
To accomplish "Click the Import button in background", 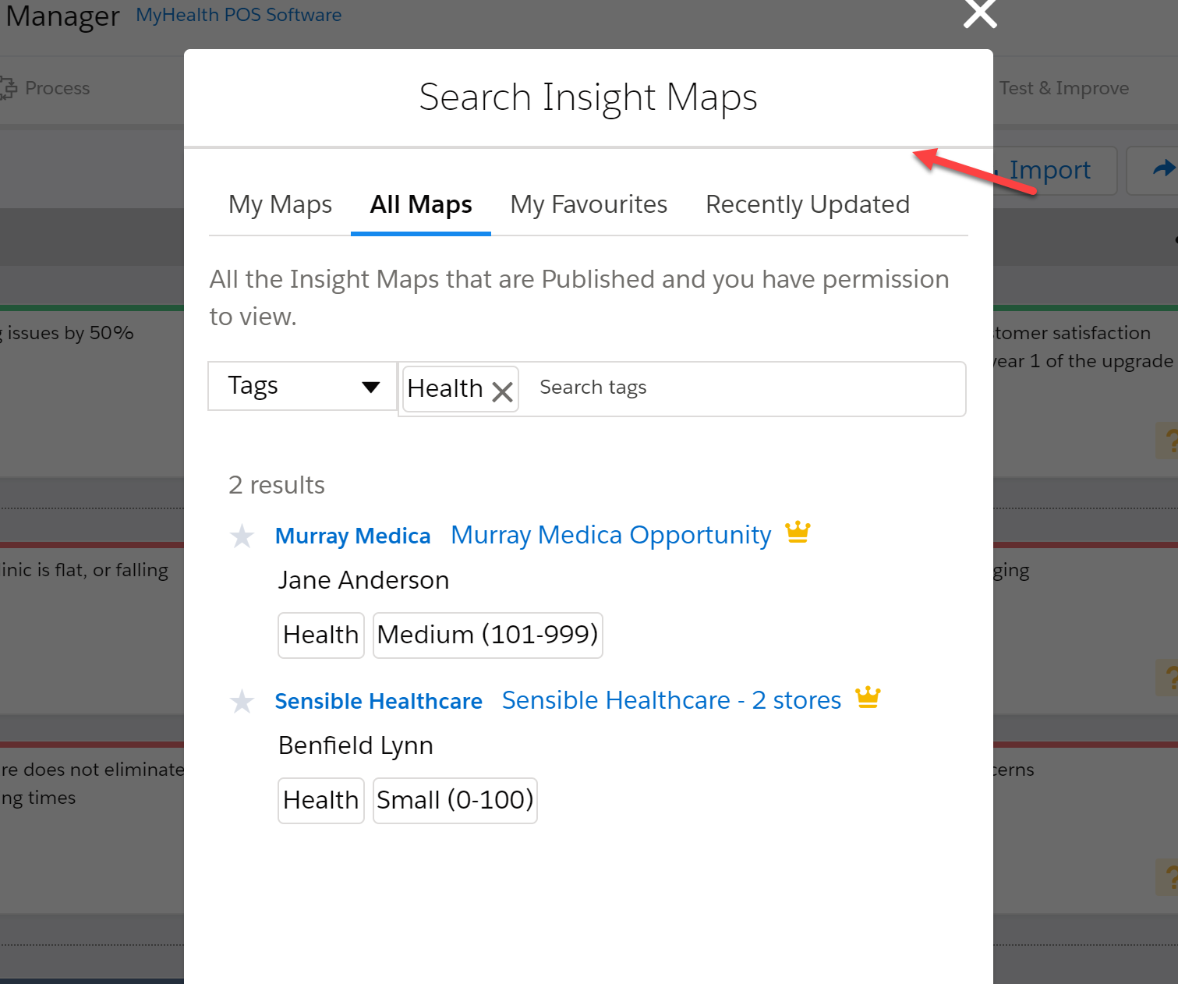I will [x=1049, y=170].
